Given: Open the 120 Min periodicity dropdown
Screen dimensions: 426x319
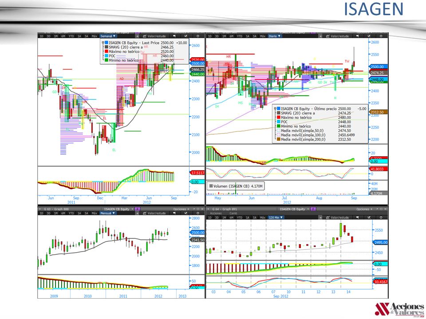Looking at the screenshot, I should coord(276,218).
